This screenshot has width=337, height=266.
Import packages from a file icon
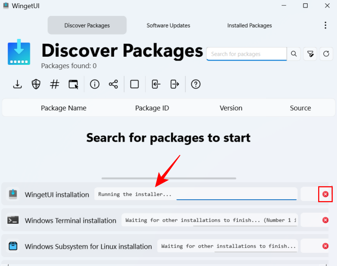(156, 84)
